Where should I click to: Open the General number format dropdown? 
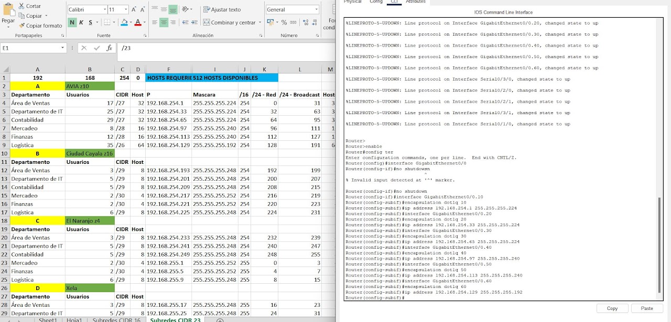pyautogui.click(x=316, y=9)
